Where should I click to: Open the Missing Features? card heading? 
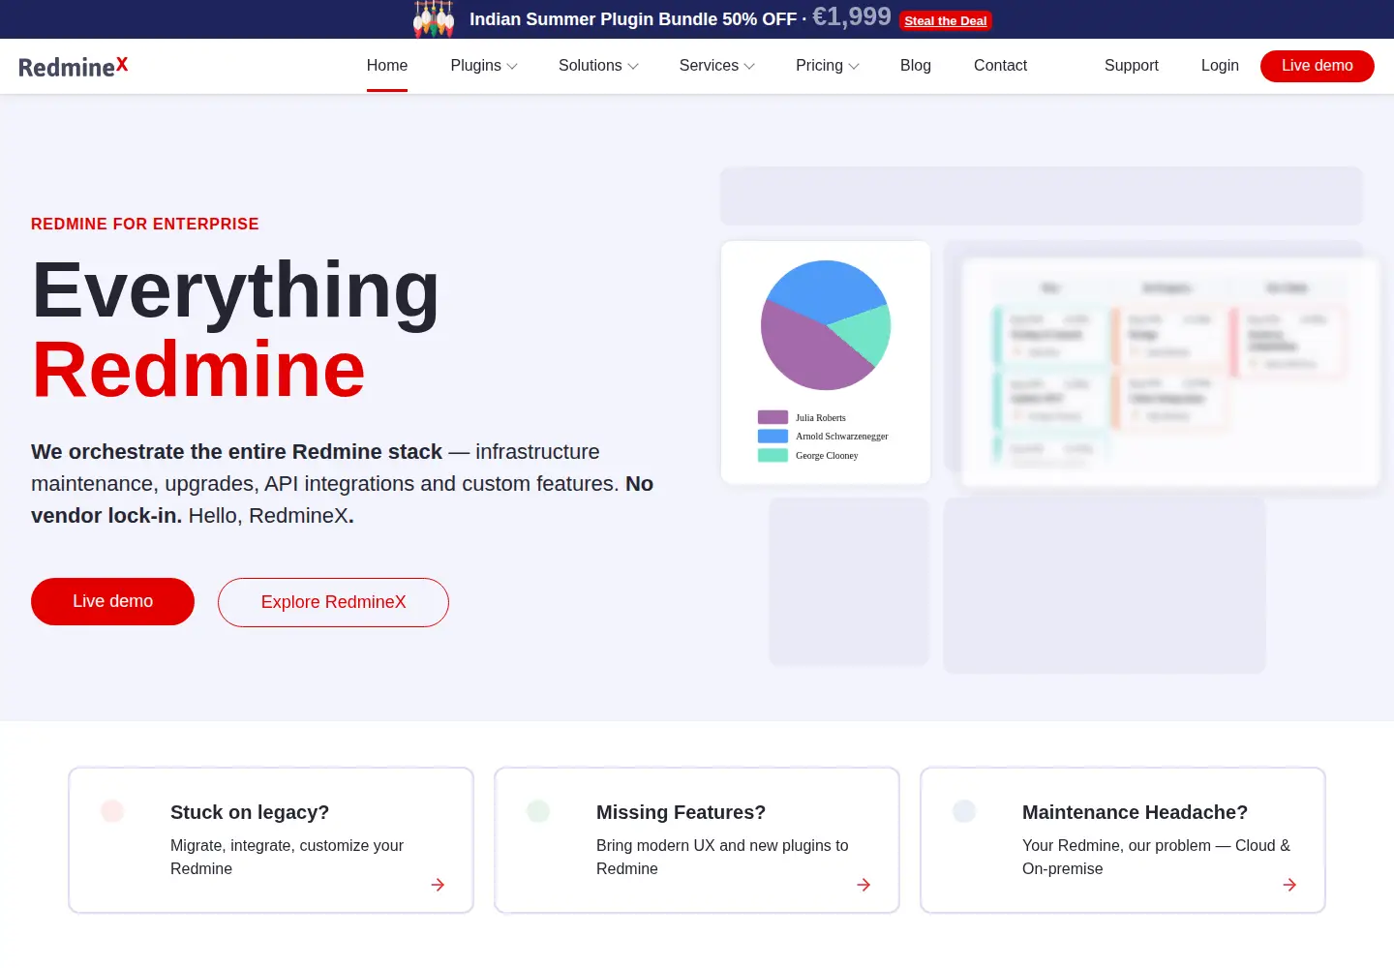(x=681, y=812)
